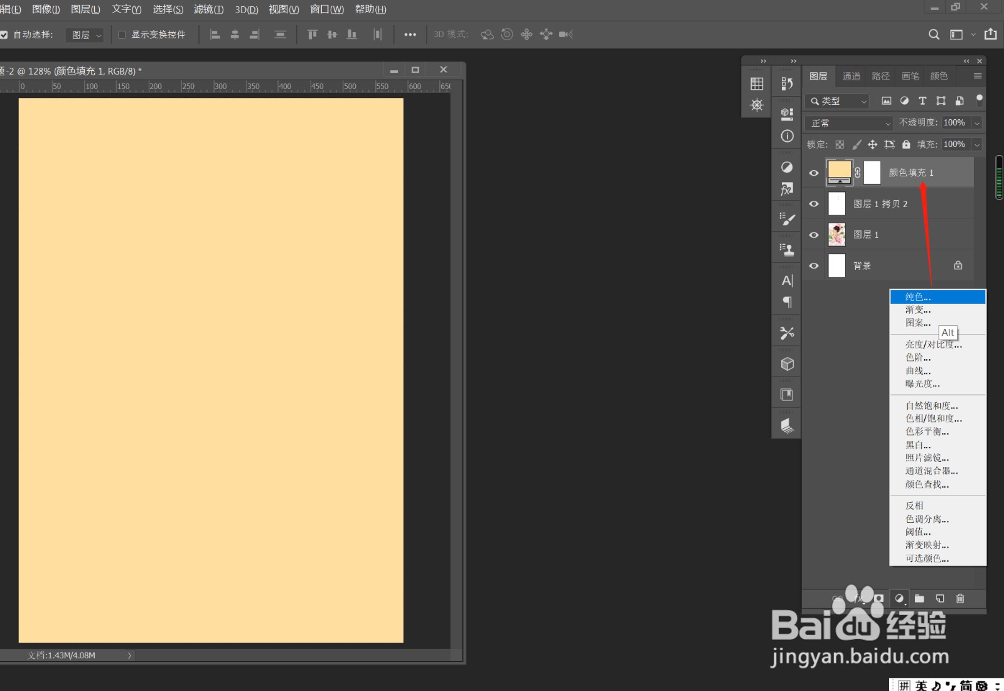The width and height of the screenshot is (1004, 691).
Task: Click the create new layer icon
Action: 940,599
